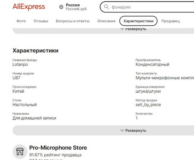
Task: Expand the characteristics list with Развернуть
Action: 103,131
